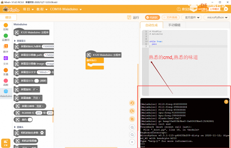Select K120 Maixduino 主程序 palette block
The image size is (231, 148).
pyautogui.click(x=31, y=32)
